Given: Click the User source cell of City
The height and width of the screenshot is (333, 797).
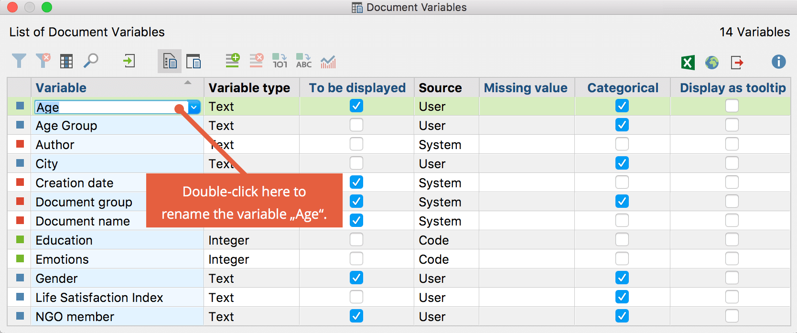Looking at the screenshot, I should [446, 163].
